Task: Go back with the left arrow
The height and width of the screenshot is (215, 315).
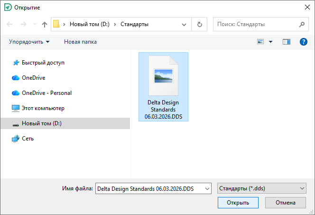Action: (9, 24)
